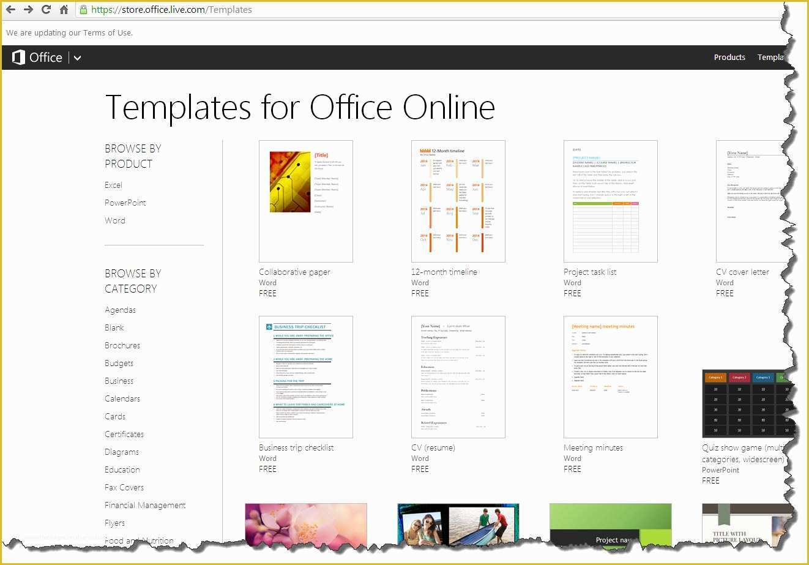Image resolution: width=809 pixels, height=565 pixels.
Task: Click the Quiz show game title
Action: (x=744, y=453)
